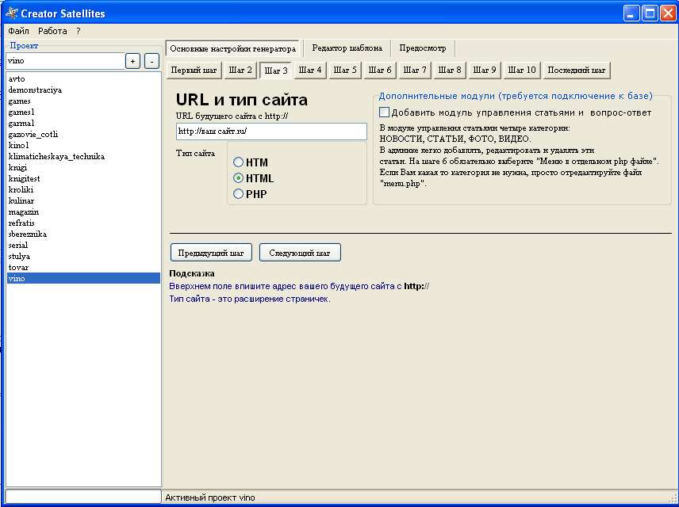
Task: Click the Предыдущий шаг button
Action: coord(211,253)
